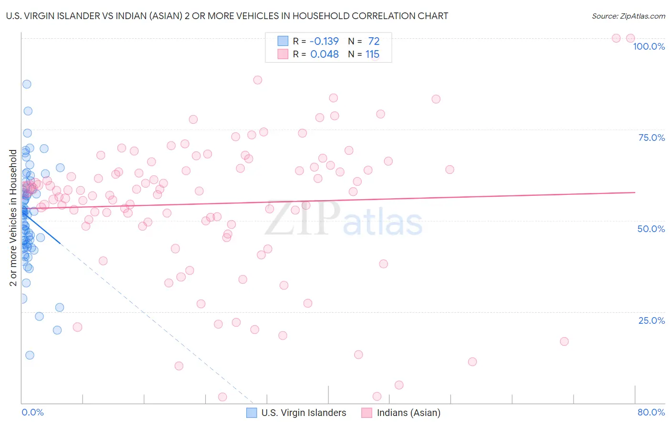Click the R = -0.139 correlation value

pyautogui.click(x=316, y=41)
